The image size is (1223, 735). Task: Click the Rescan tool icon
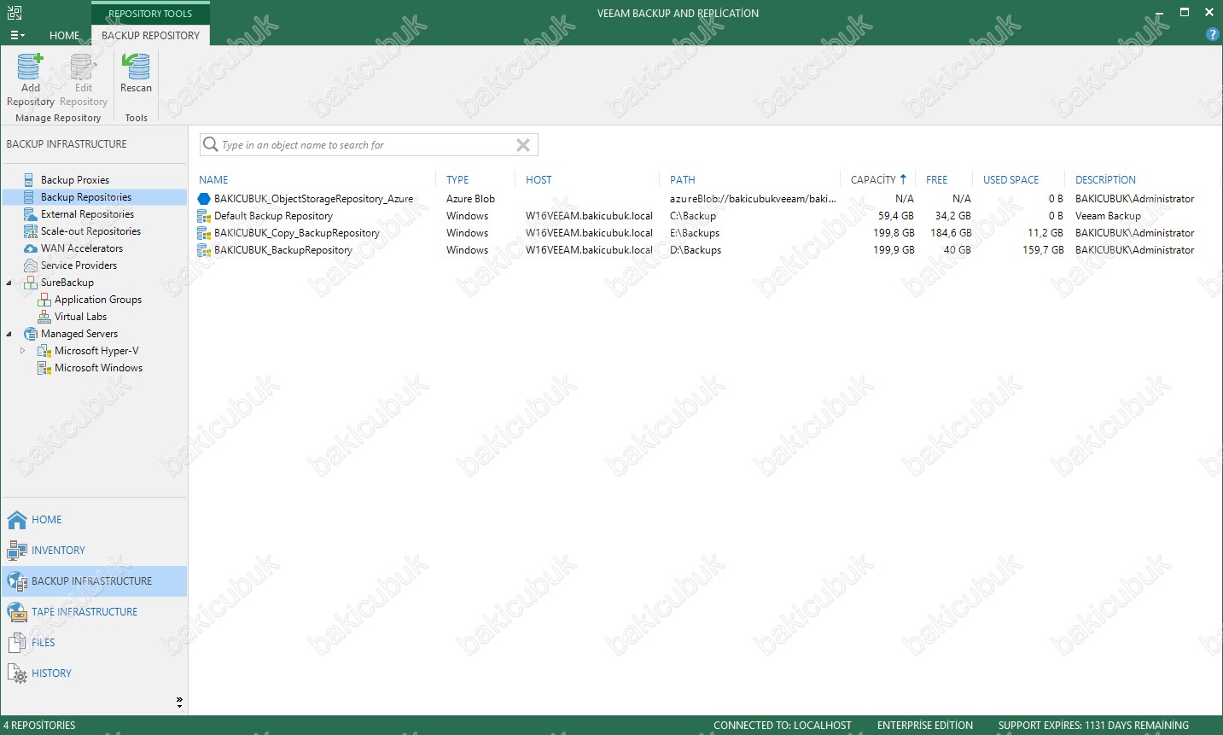click(x=136, y=66)
